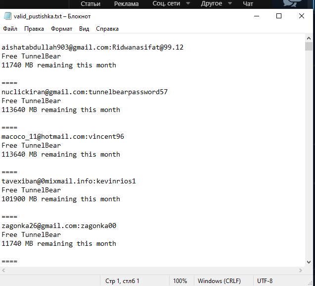Click the vertical scrollbar thumb
Image resolution: width=315 pixels, height=286 pixels.
[x=309, y=47]
